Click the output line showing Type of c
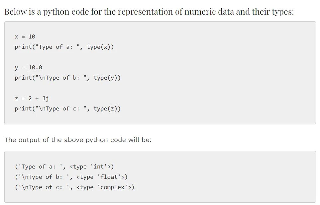 74,187
